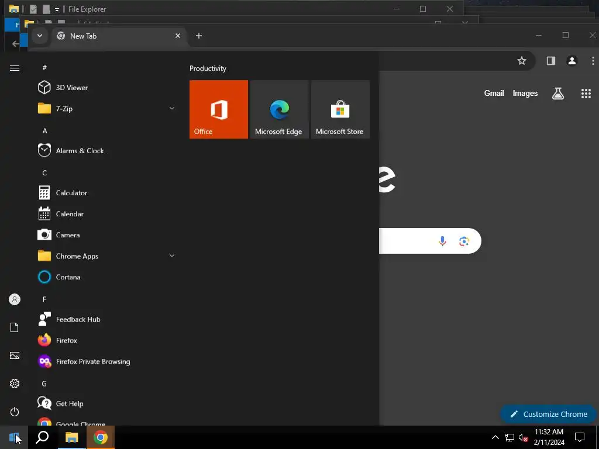
Task: Search by image with Google Lens
Action: (x=464, y=241)
